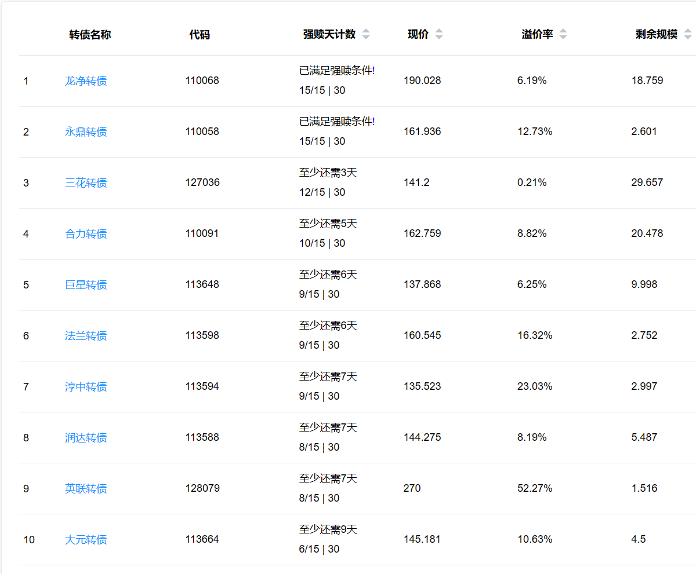Viewport: 696px width, 574px height.
Task: Click the 淳中转债 link
Action: tap(86, 387)
